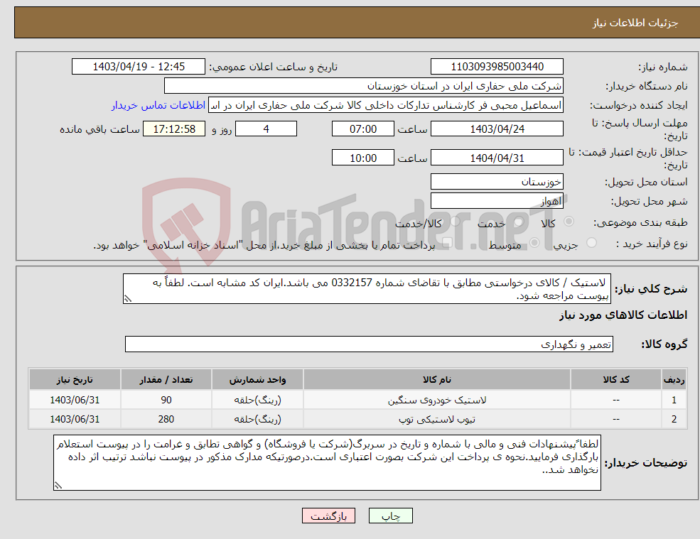The height and width of the screenshot is (539, 700).
Task: Click the ردیف column header
Action: click(674, 379)
